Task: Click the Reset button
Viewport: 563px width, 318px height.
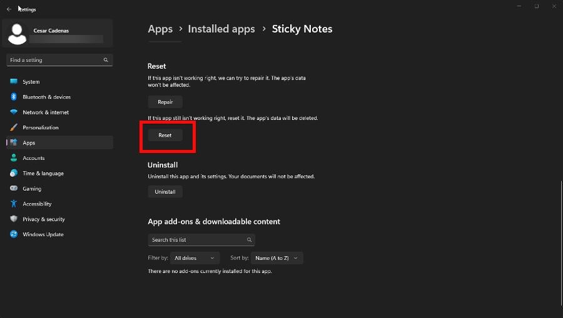Action: coord(165,135)
